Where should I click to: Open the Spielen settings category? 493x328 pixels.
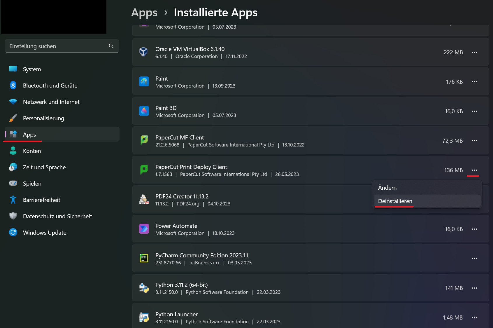[62, 184]
